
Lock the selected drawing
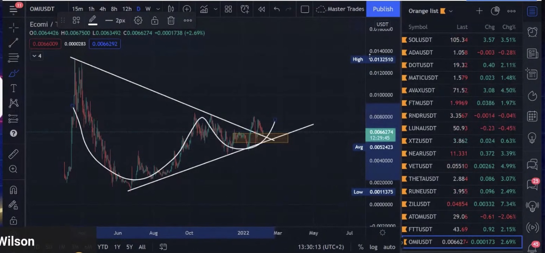coord(154,21)
